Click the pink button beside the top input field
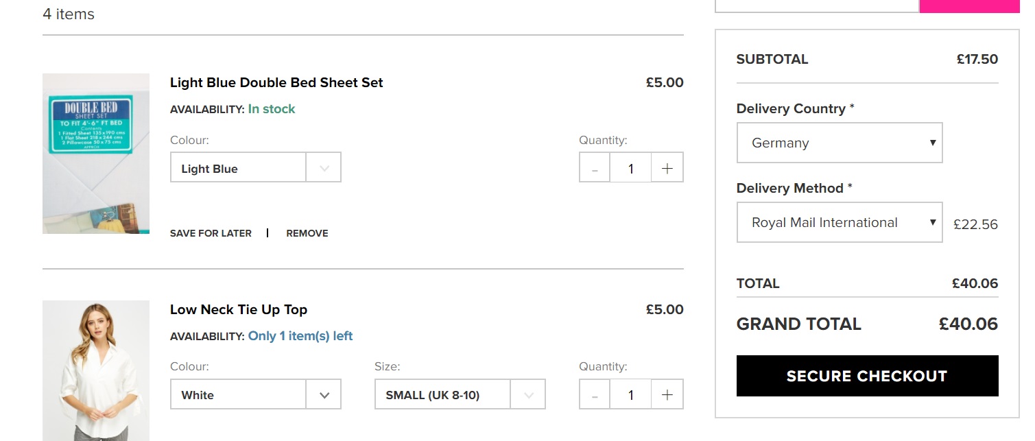The width and height of the screenshot is (1035, 441). [x=968, y=5]
